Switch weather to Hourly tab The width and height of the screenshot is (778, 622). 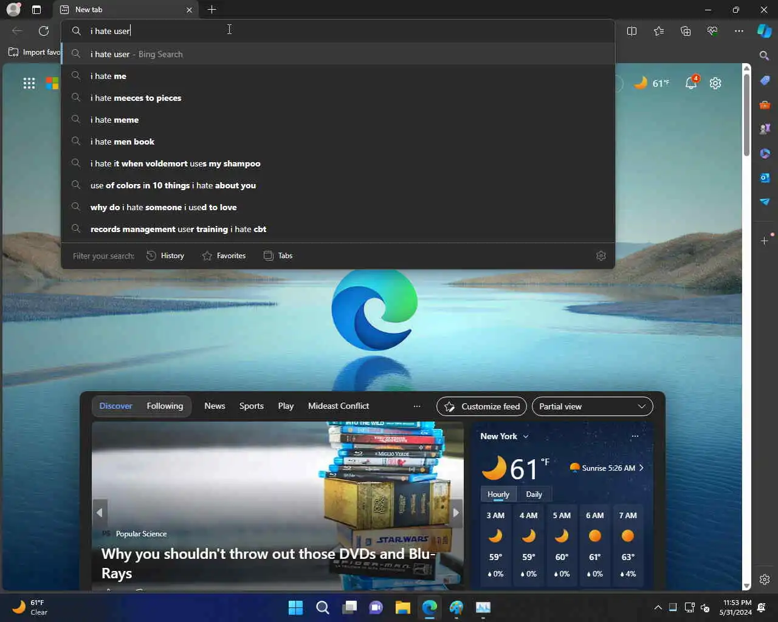[x=498, y=494]
